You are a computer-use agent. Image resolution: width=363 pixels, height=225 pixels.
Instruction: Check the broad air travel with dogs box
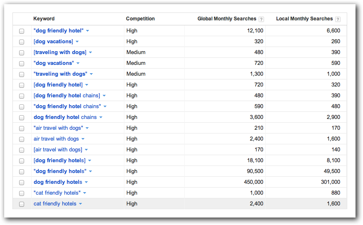(x=22, y=139)
